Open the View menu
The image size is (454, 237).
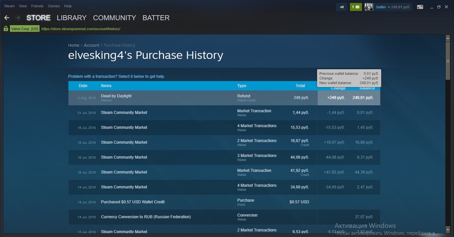23,6
